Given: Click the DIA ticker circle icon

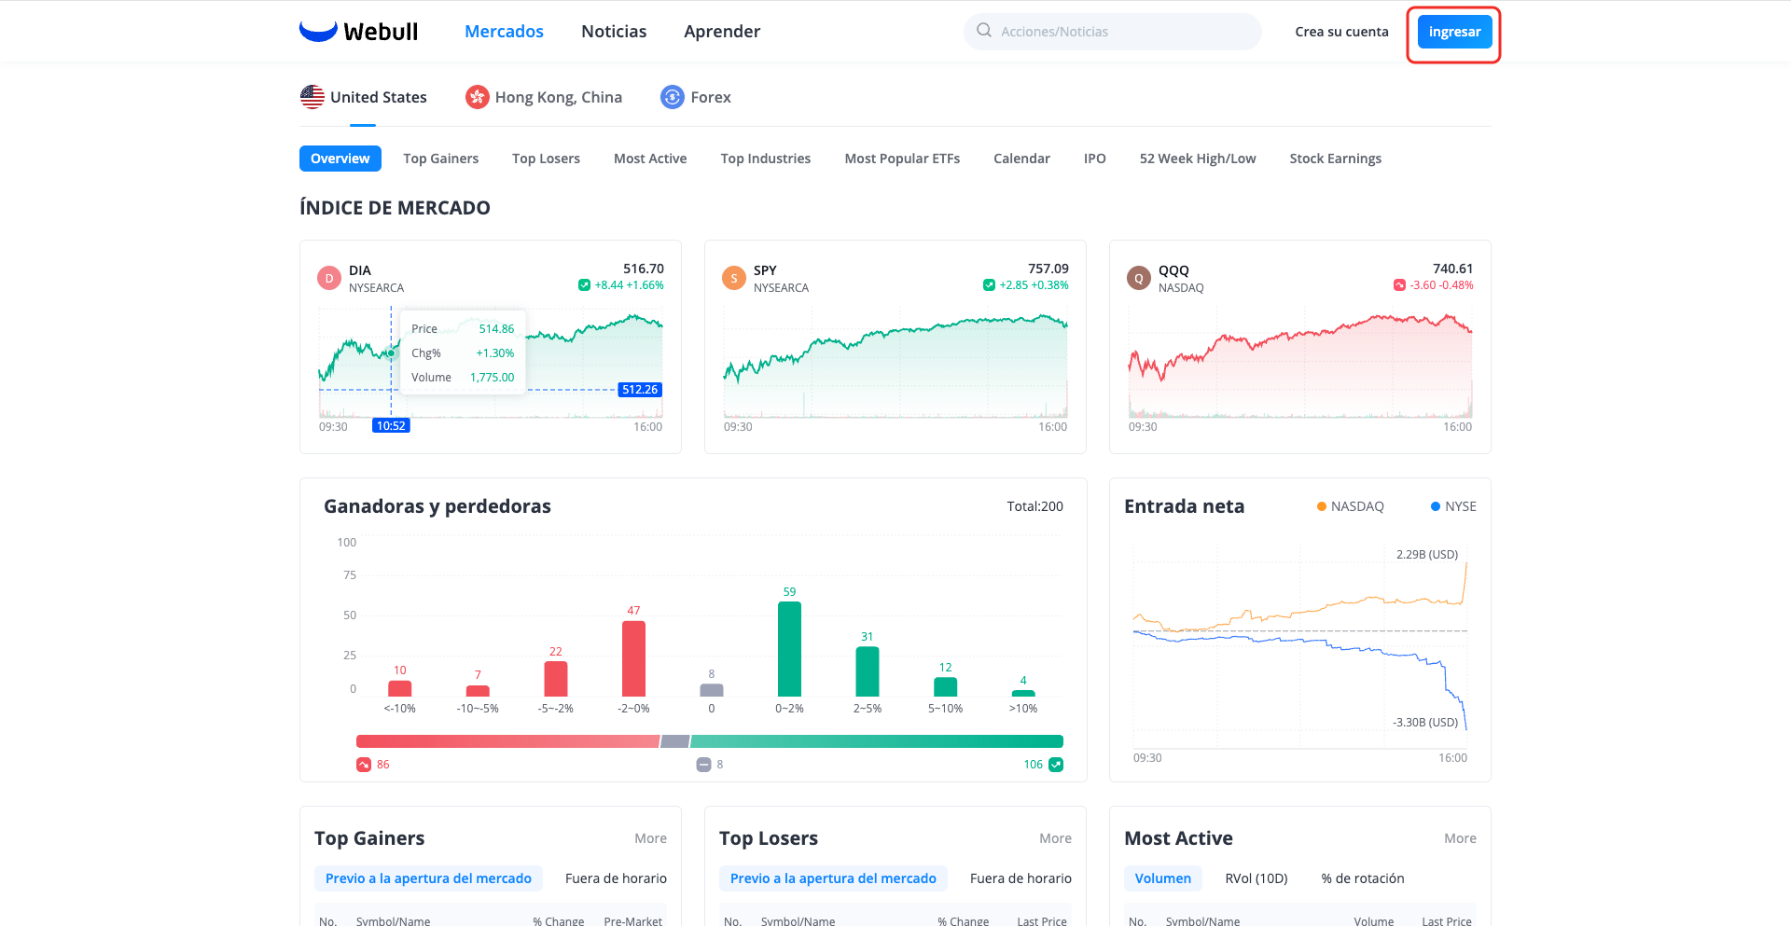Looking at the screenshot, I should click(329, 278).
